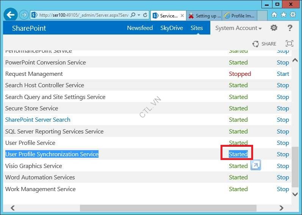
Task: Click the browser Back arrow button
Action: click(x=10, y=15)
